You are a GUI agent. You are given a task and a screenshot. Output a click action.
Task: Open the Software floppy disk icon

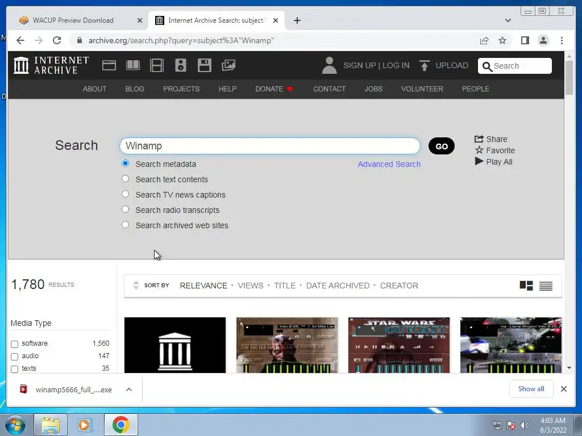coord(205,65)
